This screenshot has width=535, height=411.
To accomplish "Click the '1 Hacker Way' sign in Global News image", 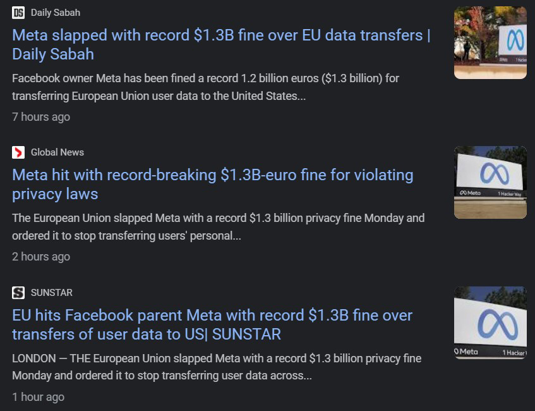I will (x=509, y=193).
